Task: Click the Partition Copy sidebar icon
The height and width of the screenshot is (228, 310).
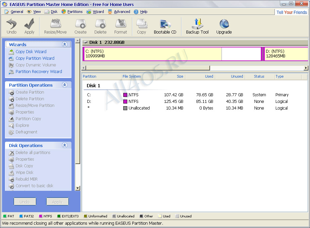Action: 11,119
